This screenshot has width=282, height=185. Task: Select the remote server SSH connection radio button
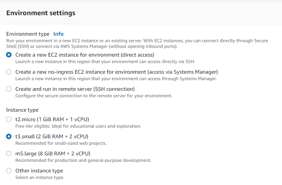tap(9, 89)
